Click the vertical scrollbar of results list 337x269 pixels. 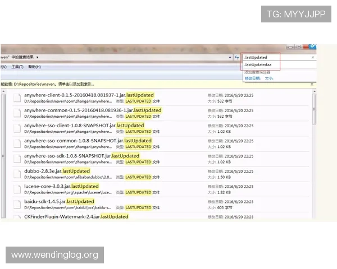(313, 140)
